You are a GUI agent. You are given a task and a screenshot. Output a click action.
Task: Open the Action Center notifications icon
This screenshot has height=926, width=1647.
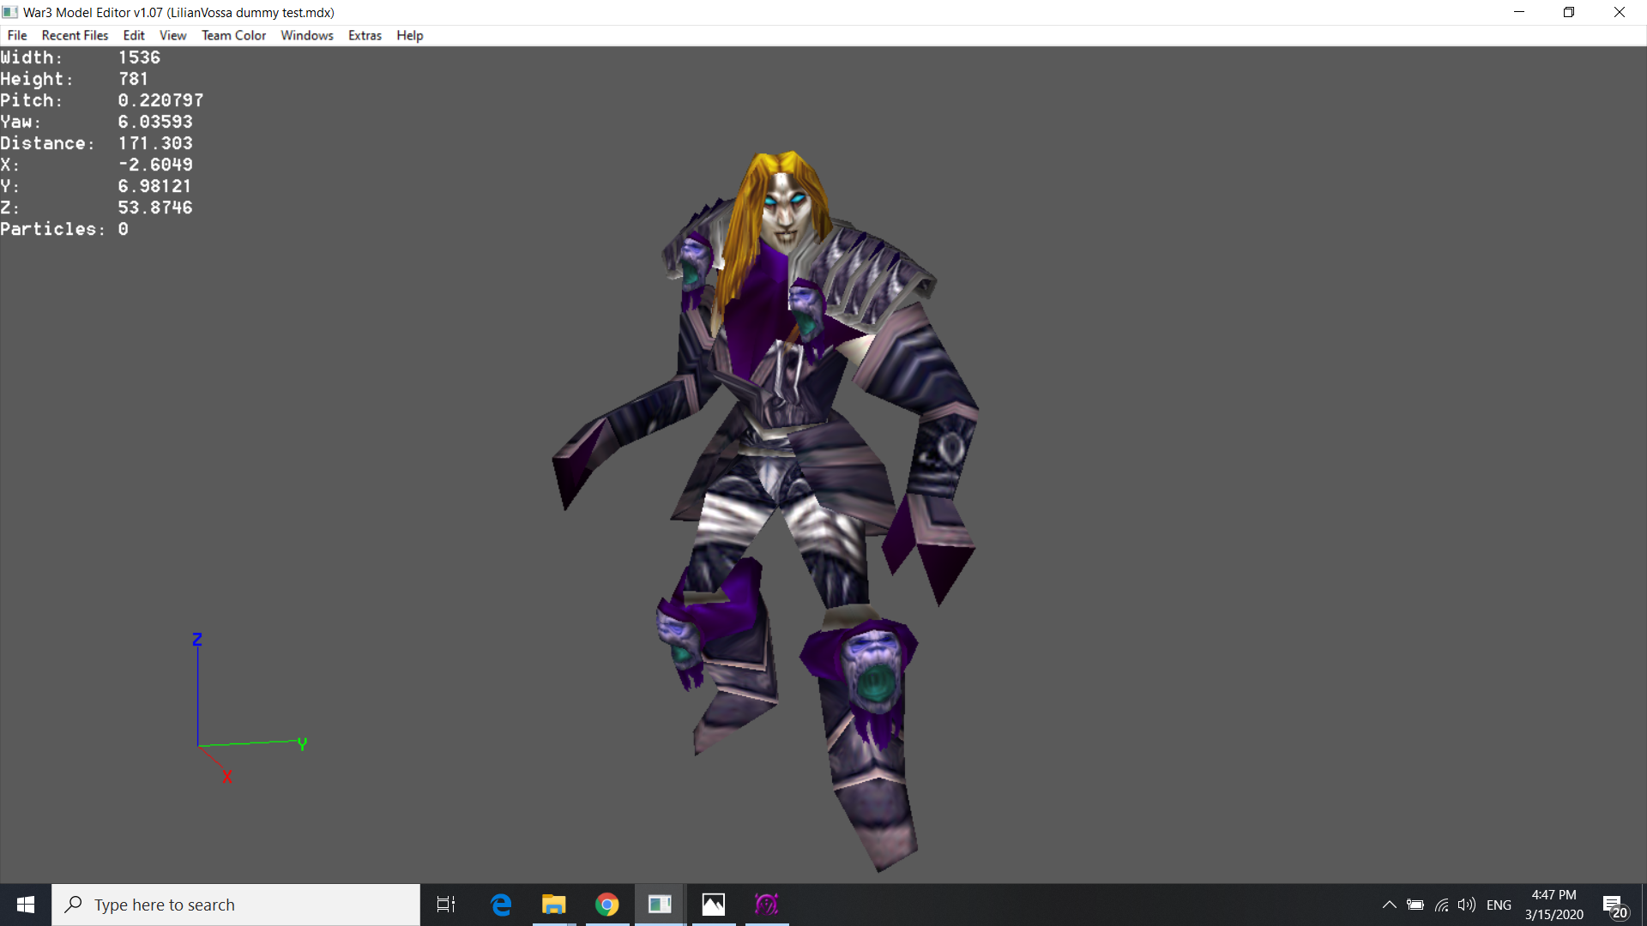tap(1615, 905)
